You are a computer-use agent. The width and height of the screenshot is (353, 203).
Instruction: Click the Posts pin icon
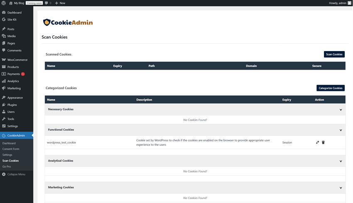click(x=4, y=29)
